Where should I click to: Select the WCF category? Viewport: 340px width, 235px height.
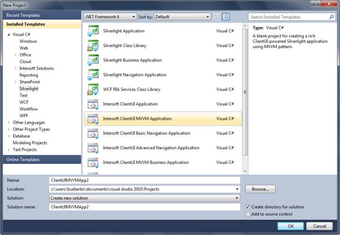pos(24,102)
